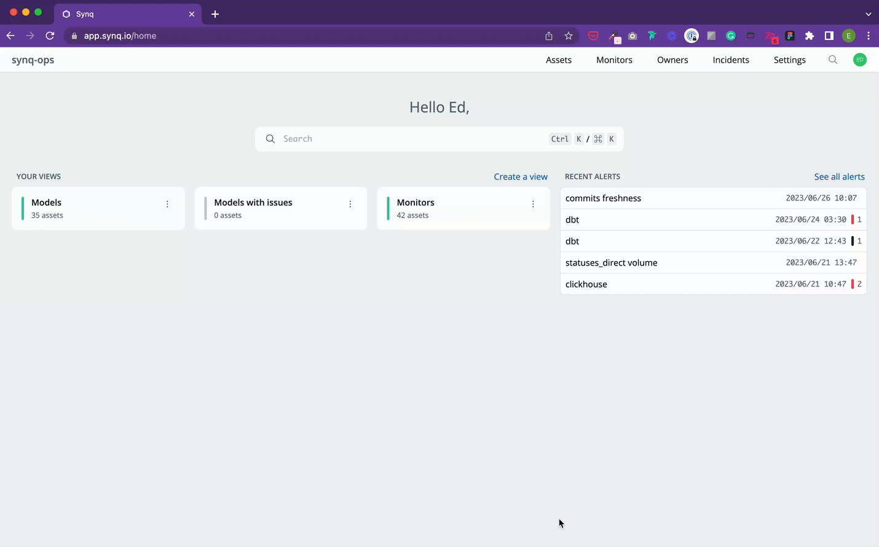Open the Pocket extension
This screenshot has width=879, height=547.
click(593, 36)
